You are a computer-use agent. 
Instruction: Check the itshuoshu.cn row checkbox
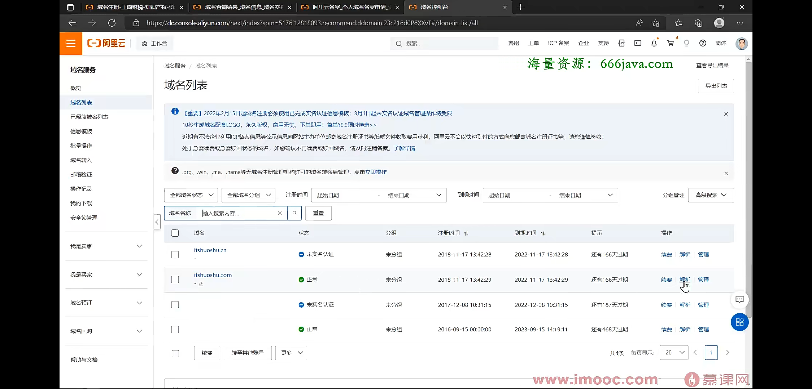(175, 255)
